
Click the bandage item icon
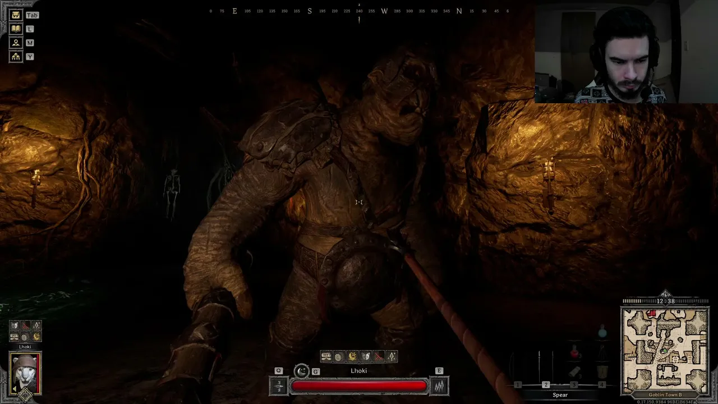(x=574, y=371)
